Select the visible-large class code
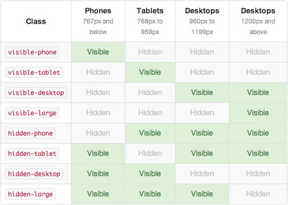The height and width of the screenshot is (205, 288). [x=32, y=113]
